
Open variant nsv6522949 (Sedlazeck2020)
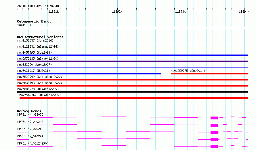coord(40,77)
